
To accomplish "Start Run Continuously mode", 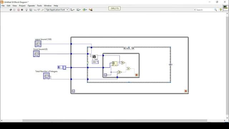I will 14,10.
